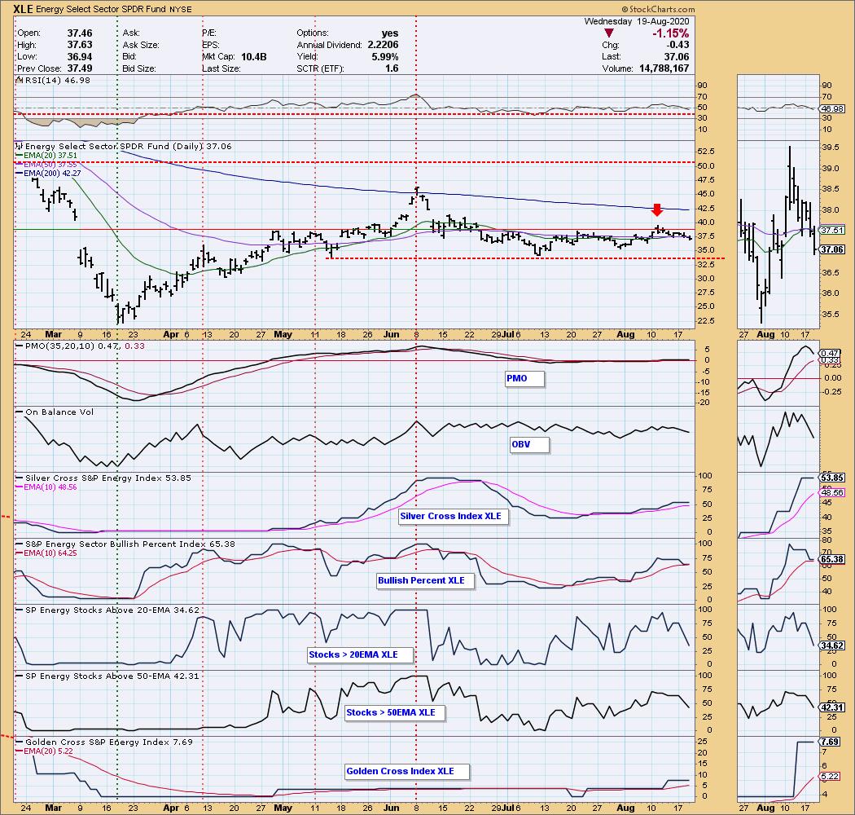855x815 pixels.
Task: Click the EMA(20) 37.51 legend entry
Action: [46, 155]
